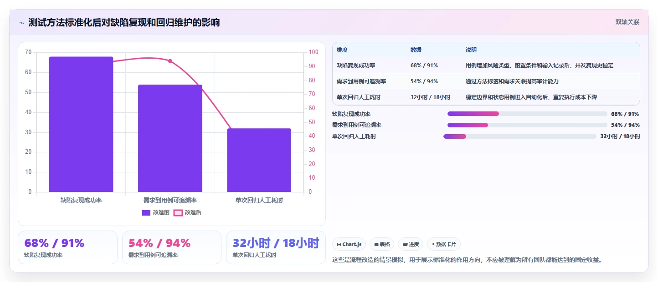Click the 数据 table column header
This screenshot has height=282, width=658.
[416, 50]
